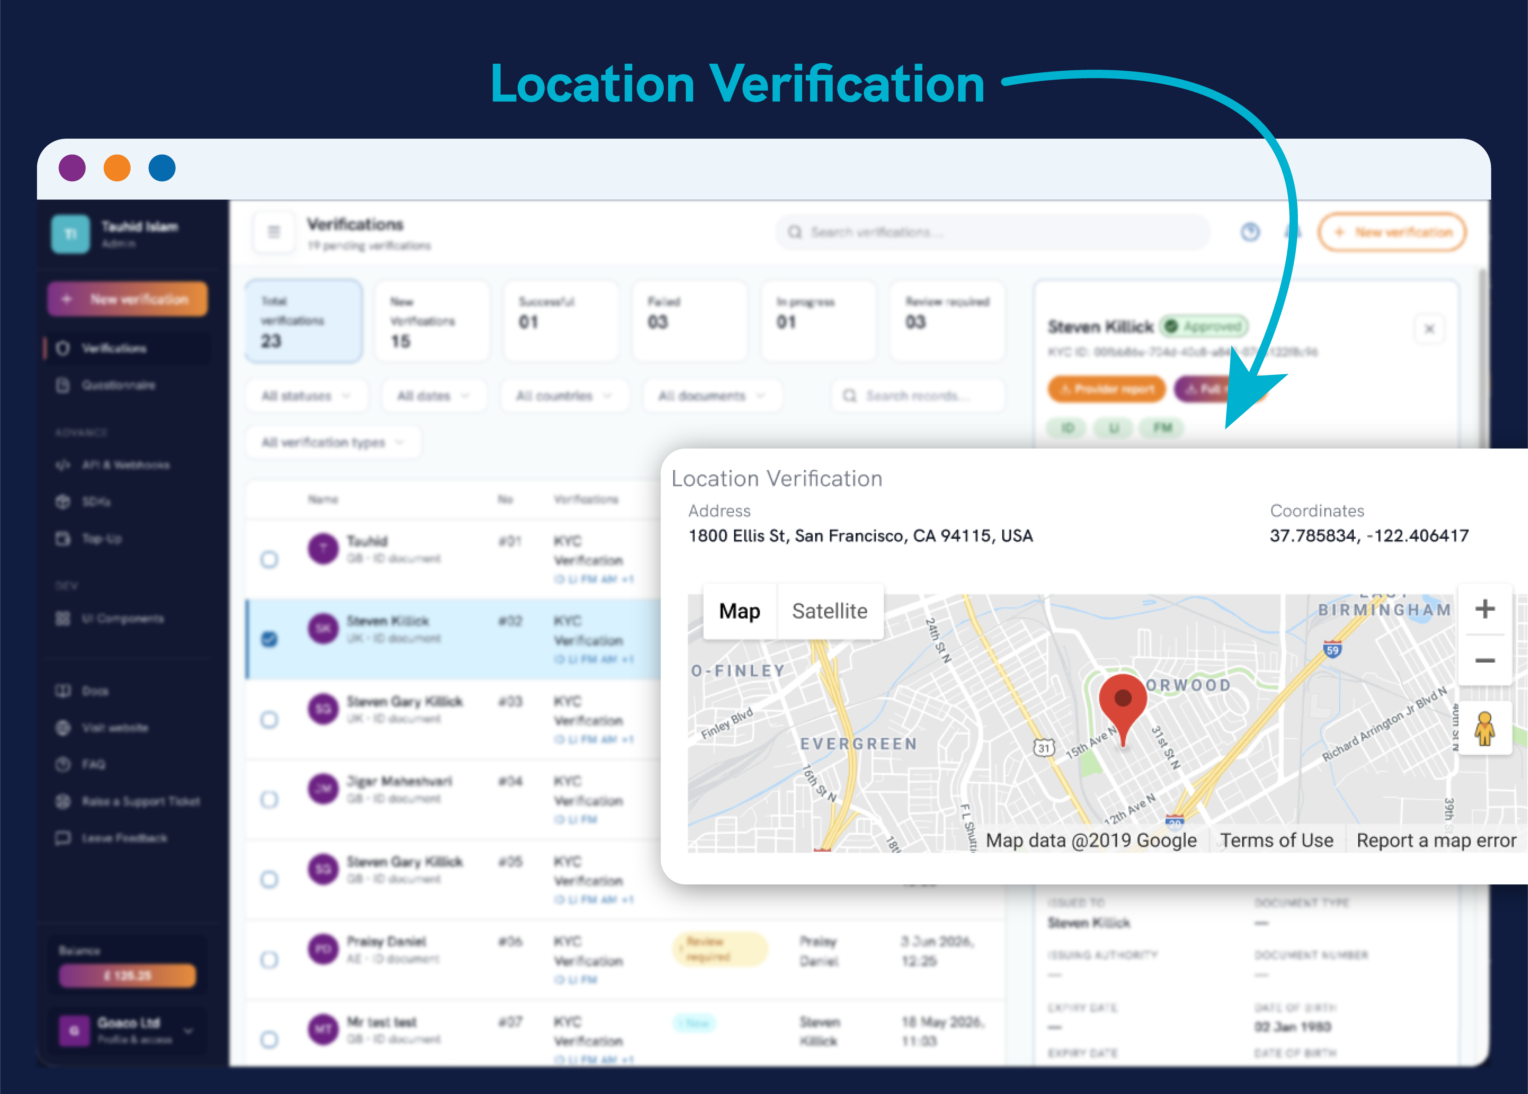The width and height of the screenshot is (1528, 1094).
Task: Click the Search verifications field
Action: tap(992, 233)
